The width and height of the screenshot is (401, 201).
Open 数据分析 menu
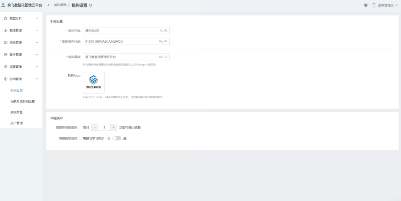(21, 18)
